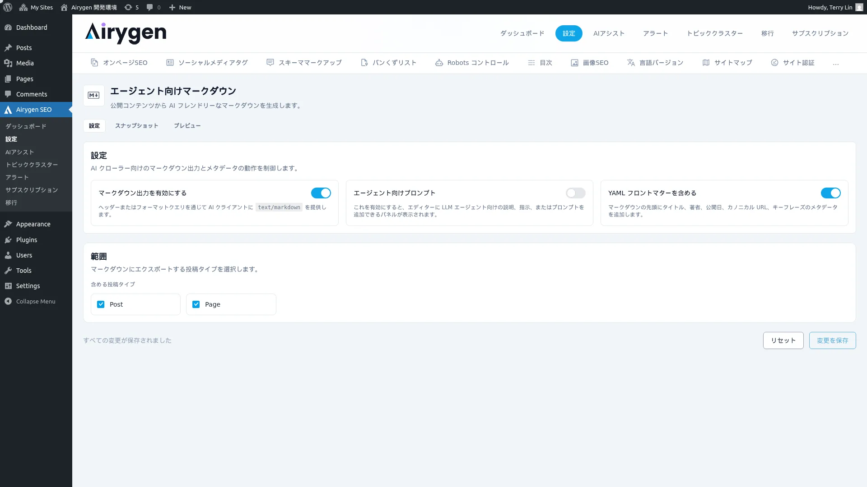The height and width of the screenshot is (487, 867).
Task: Open the スキーママークアップ section
Action: [x=304, y=63]
